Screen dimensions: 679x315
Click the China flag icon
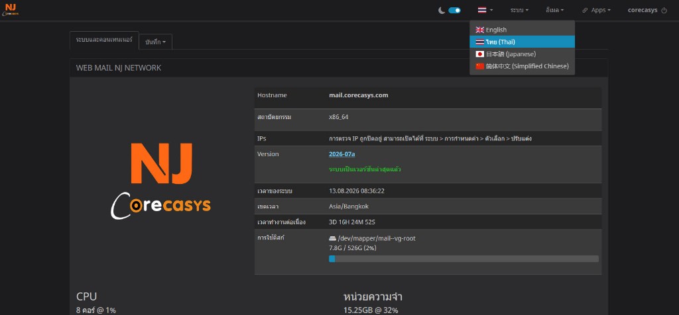click(x=479, y=66)
